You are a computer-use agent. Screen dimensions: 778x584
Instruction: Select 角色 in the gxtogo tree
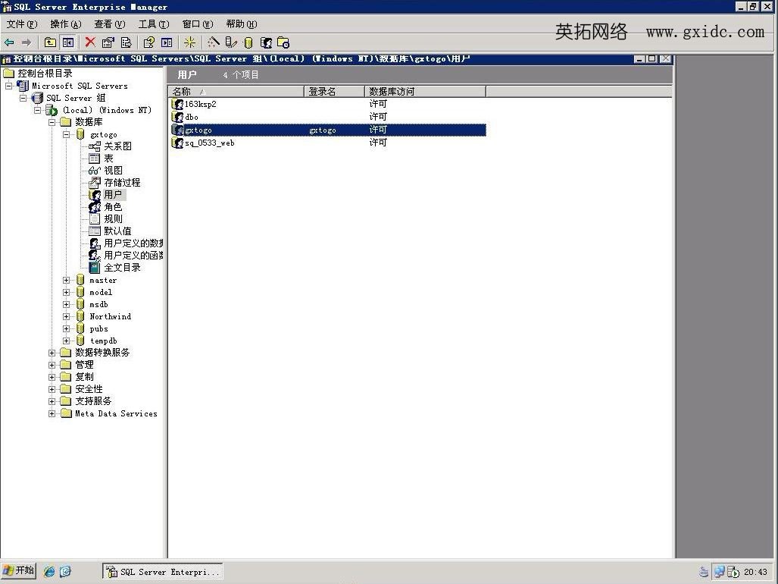[x=113, y=207]
